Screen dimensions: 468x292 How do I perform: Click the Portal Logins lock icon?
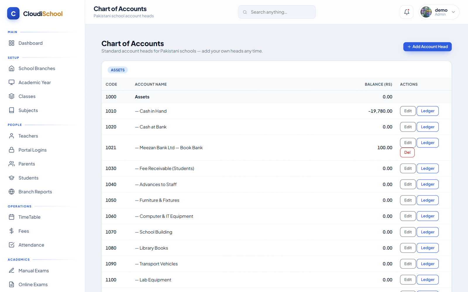pos(11,150)
